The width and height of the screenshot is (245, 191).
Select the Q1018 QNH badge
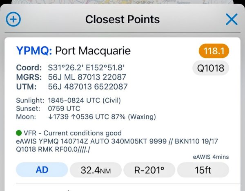pyautogui.click(x=210, y=68)
